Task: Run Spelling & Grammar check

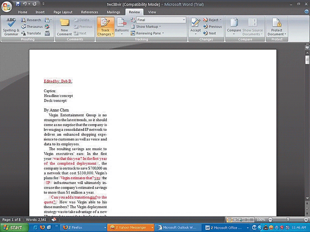Action: (x=11, y=27)
